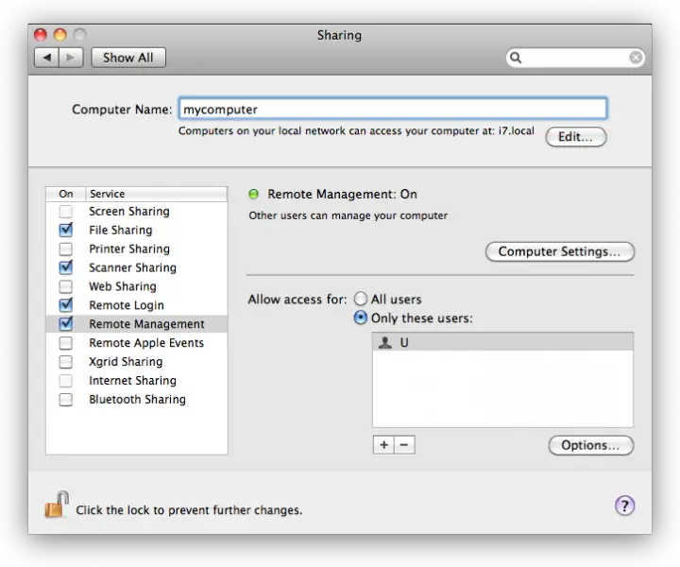Click the Service column header
Image resolution: width=680 pixels, height=567 pixels.
[x=156, y=194]
